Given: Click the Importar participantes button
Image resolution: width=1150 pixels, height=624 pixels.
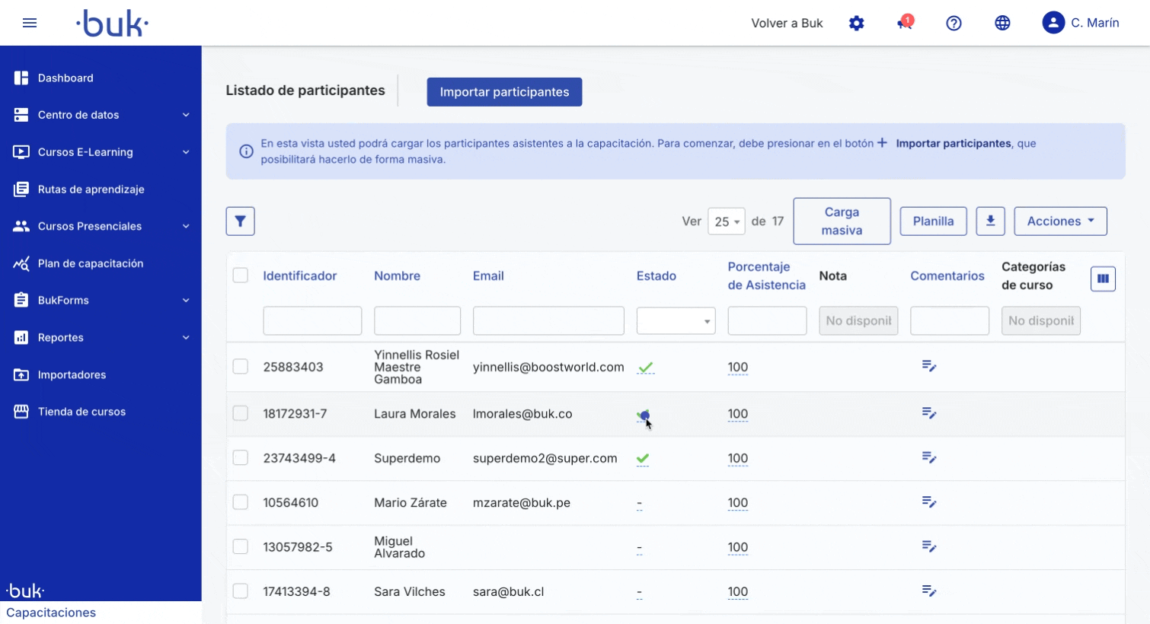Looking at the screenshot, I should pos(503,91).
